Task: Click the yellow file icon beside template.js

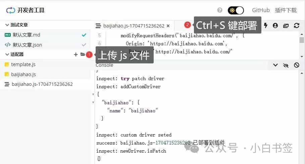Action: click(7, 64)
